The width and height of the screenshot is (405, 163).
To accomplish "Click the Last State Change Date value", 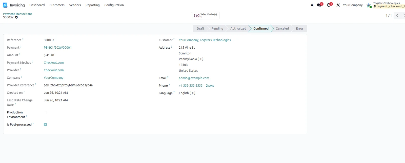I will [x=56, y=100].
